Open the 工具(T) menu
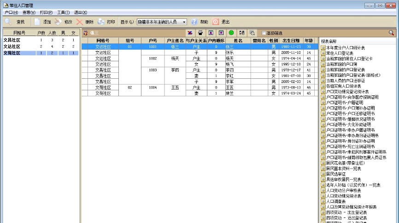399x223 pixels. point(64,12)
